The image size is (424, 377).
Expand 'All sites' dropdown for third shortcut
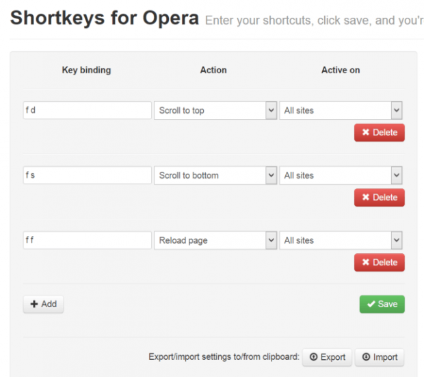(341, 241)
